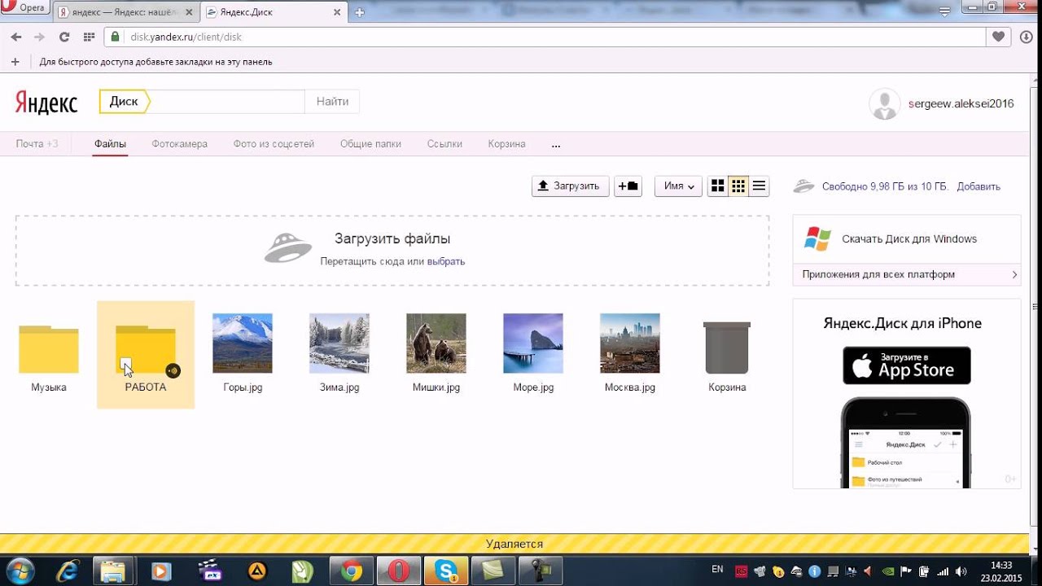Switch the EN language indicator
The height and width of the screenshot is (586, 1042).
point(716,570)
